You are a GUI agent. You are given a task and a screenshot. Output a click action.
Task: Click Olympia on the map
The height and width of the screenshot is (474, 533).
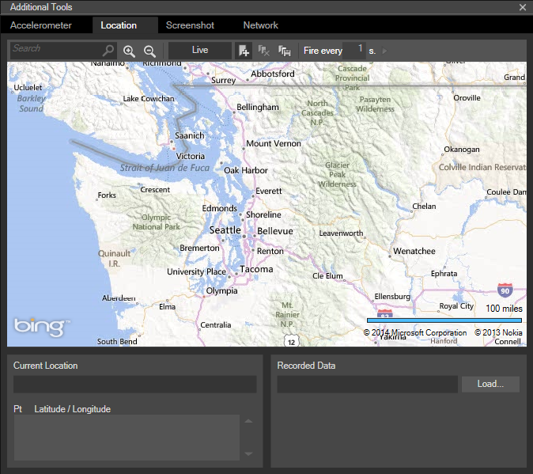(221, 290)
